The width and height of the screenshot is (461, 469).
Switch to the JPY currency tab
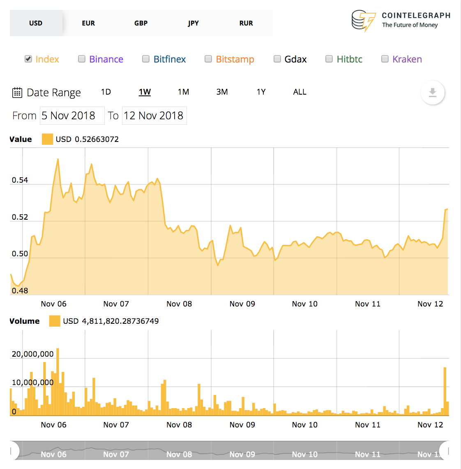pos(193,23)
